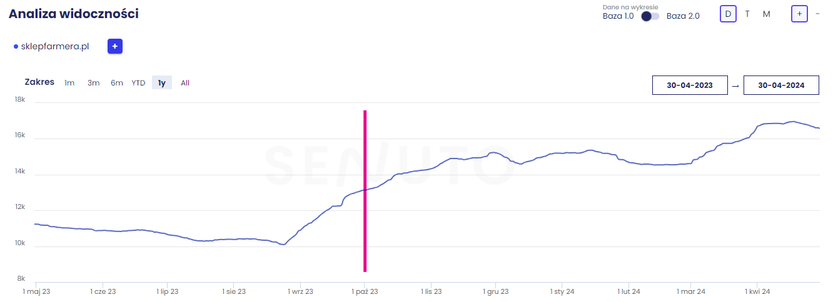
Task: Click the blue plus button beside sklepfarmera.pl
Action: (x=115, y=46)
